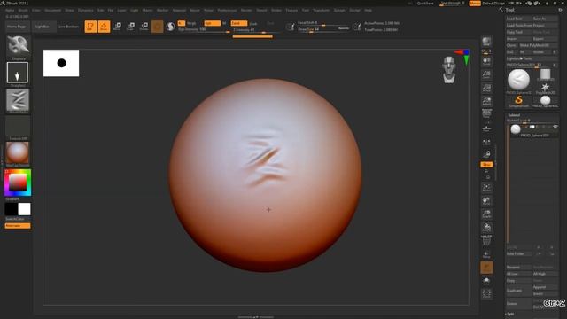Image resolution: width=567 pixels, height=319 pixels.
Task: Select the Move transform mode icon
Action: [x=118, y=26]
